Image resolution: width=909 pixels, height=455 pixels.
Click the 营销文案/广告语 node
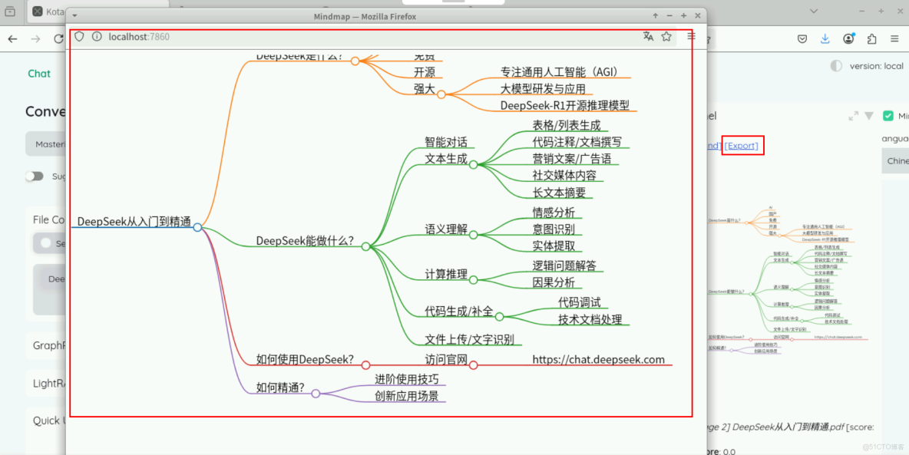pyautogui.click(x=572, y=159)
